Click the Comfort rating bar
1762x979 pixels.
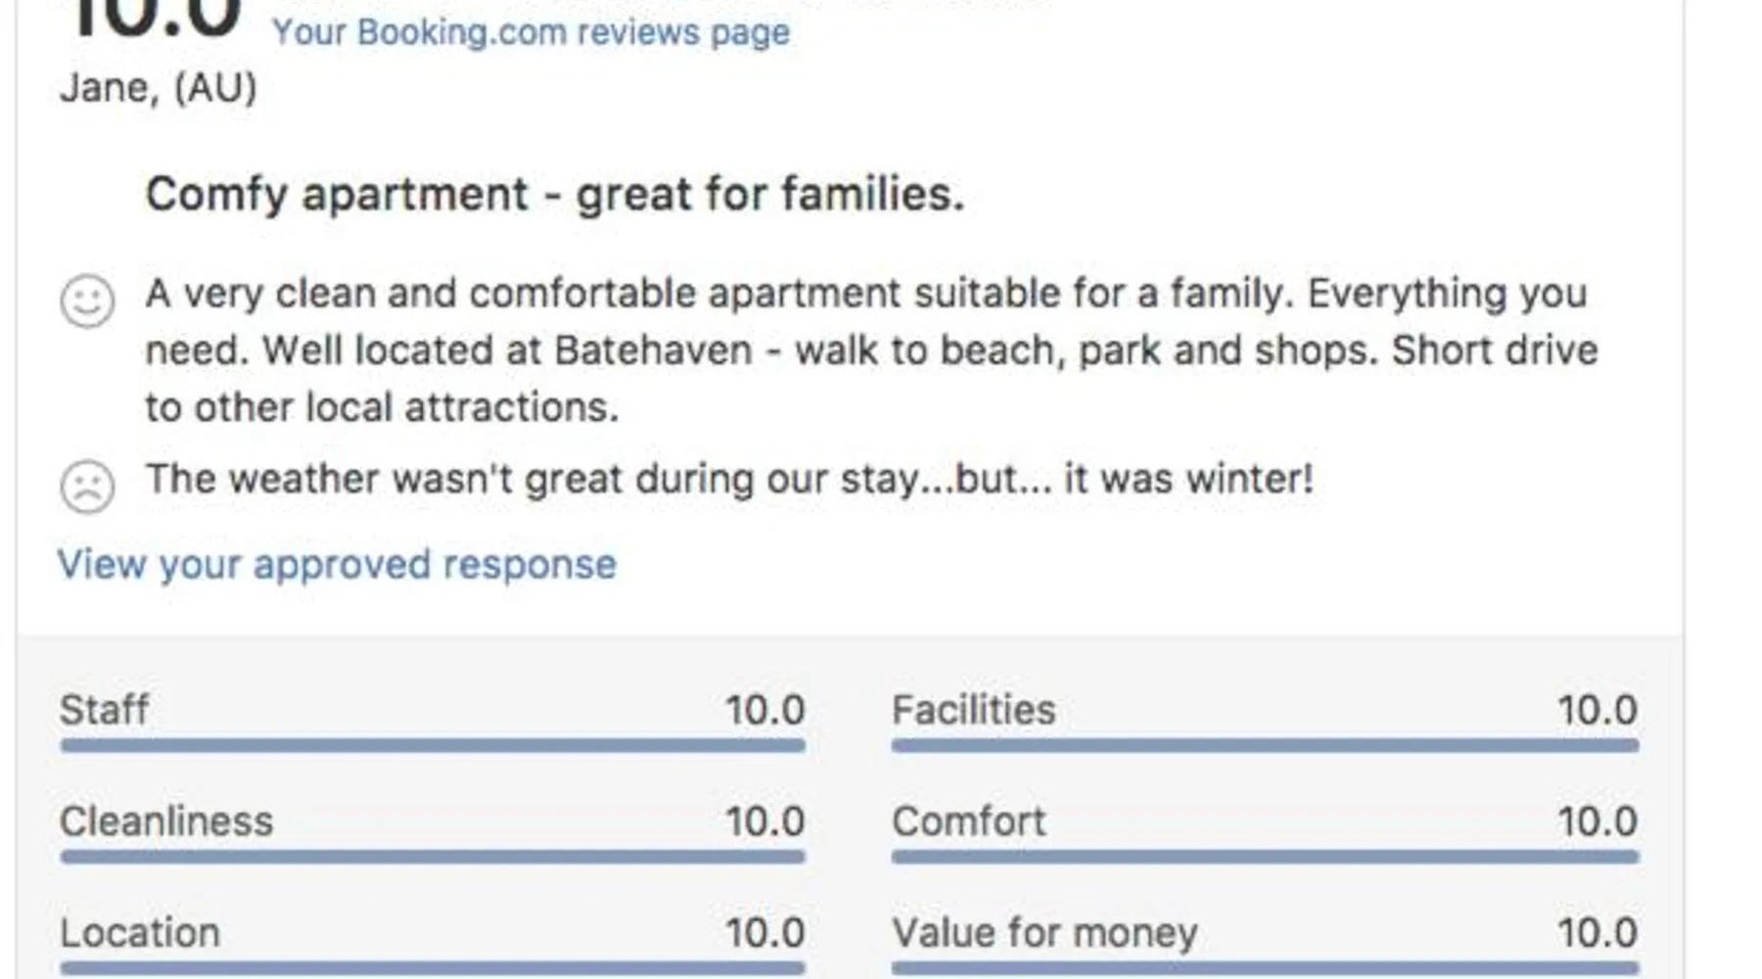click(x=1264, y=857)
